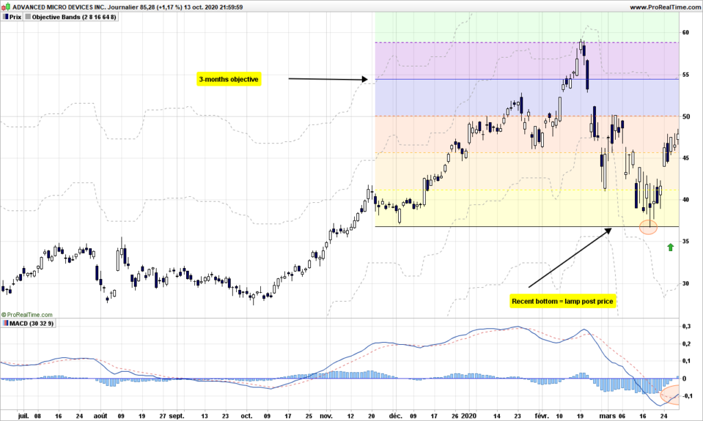The image size is (703, 421).
Task: Click the '20' date label before déc.
Action: click(371, 416)
